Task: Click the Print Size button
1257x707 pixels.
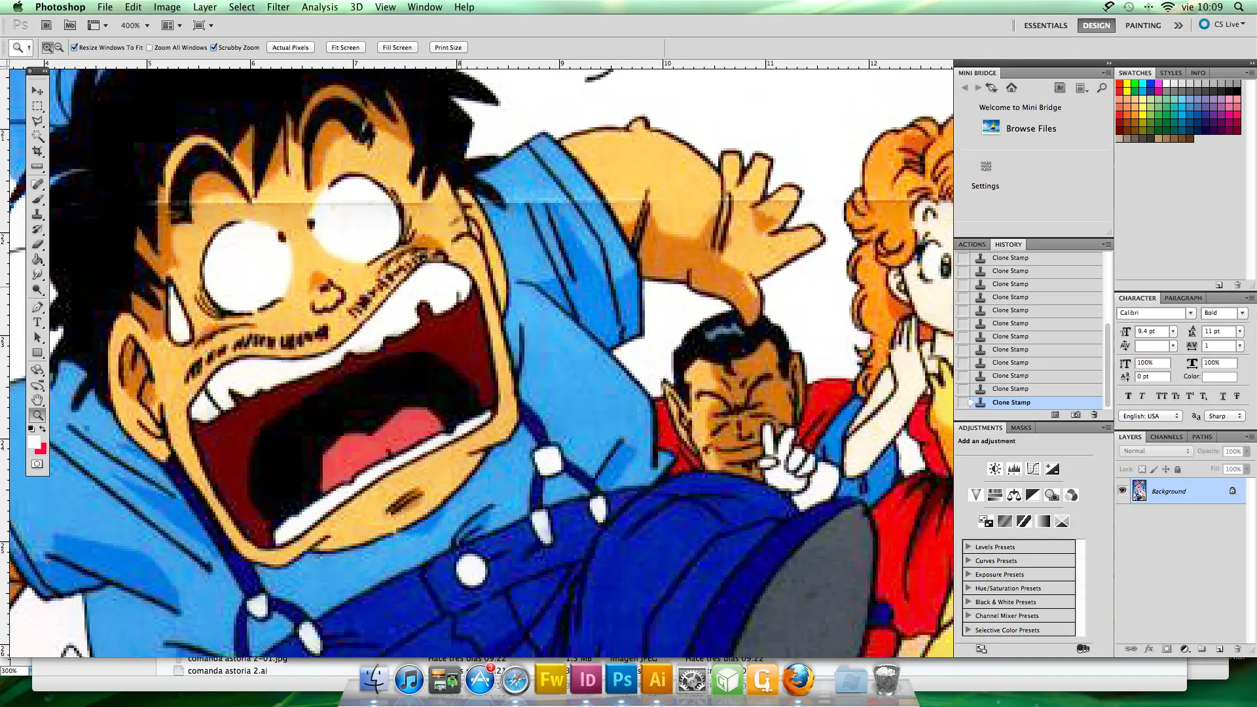Action: click(x=448, y=47)
